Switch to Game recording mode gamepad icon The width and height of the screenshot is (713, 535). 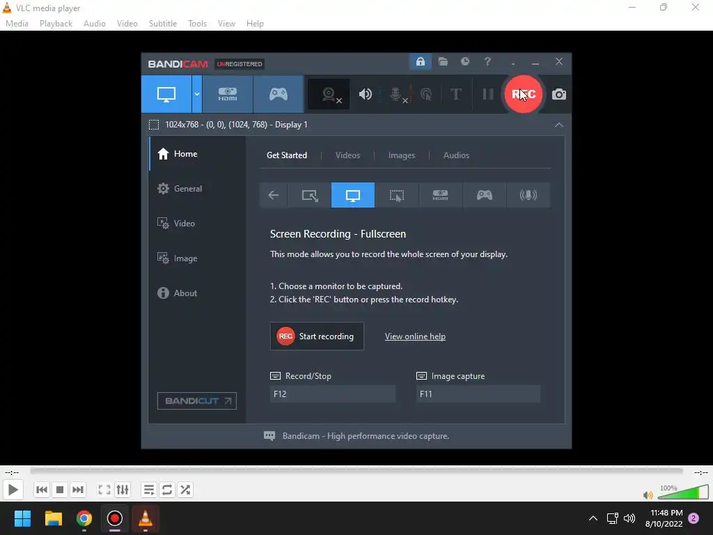point(279,94)
